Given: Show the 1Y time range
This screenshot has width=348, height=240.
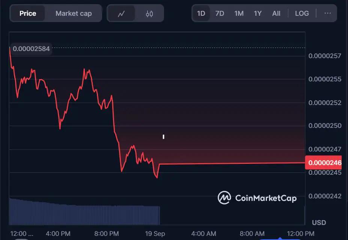Looking at the screenshot, I should click(x=258, y=13).
